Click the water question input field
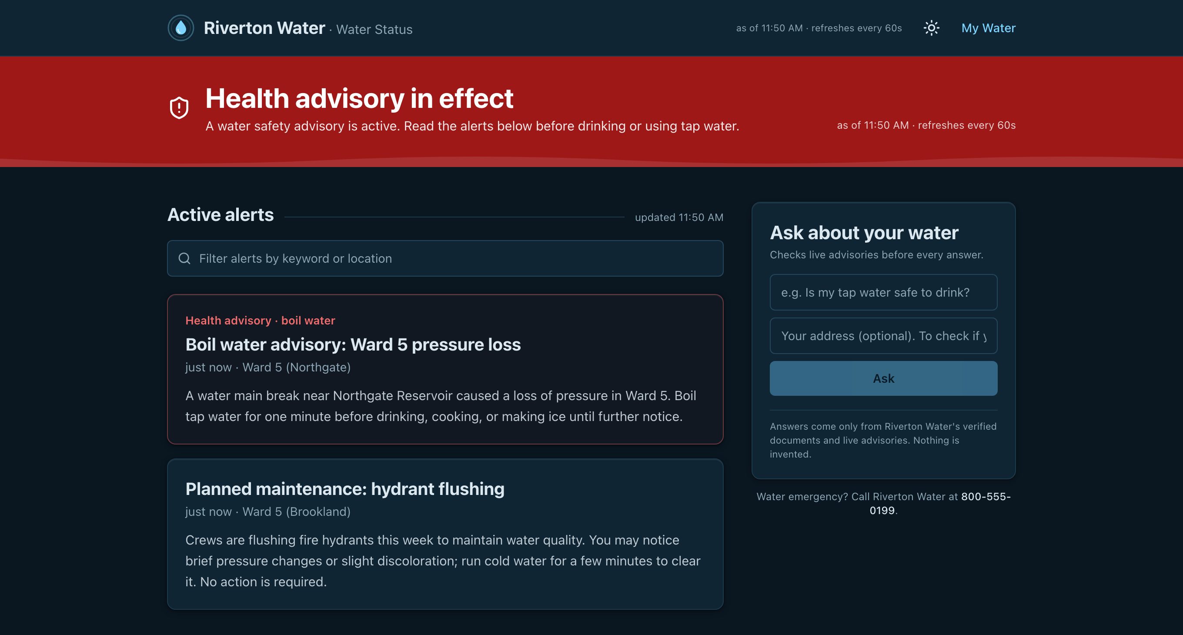 click(883, 292)
